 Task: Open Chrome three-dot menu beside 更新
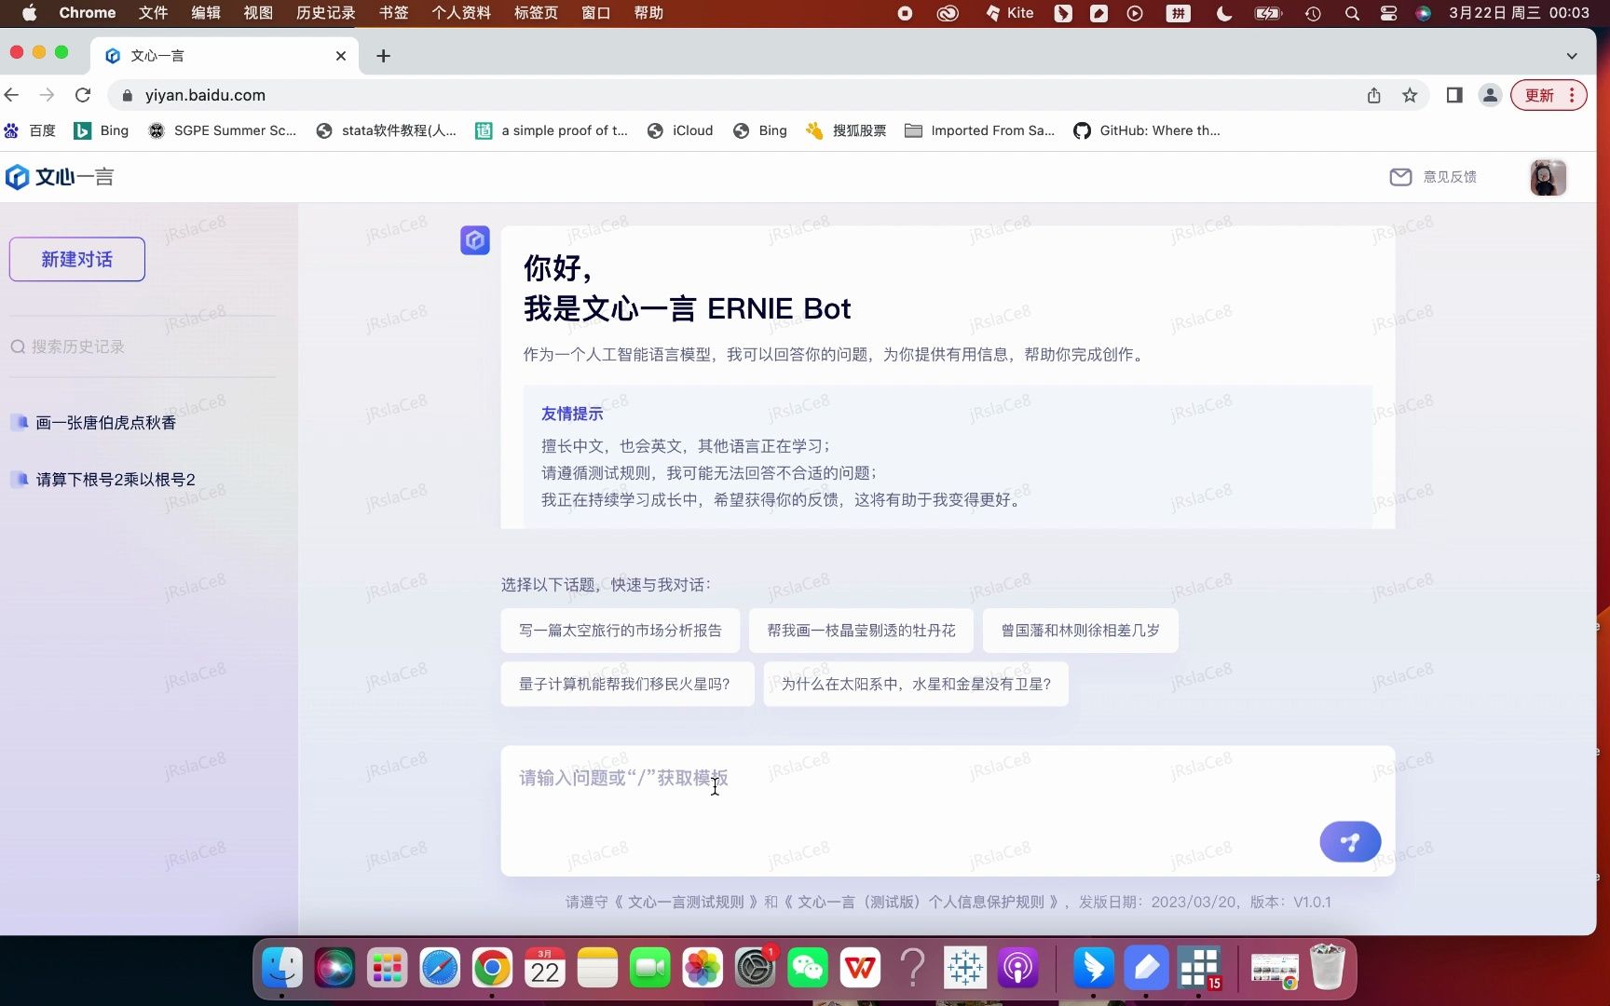click(1572, 95)
